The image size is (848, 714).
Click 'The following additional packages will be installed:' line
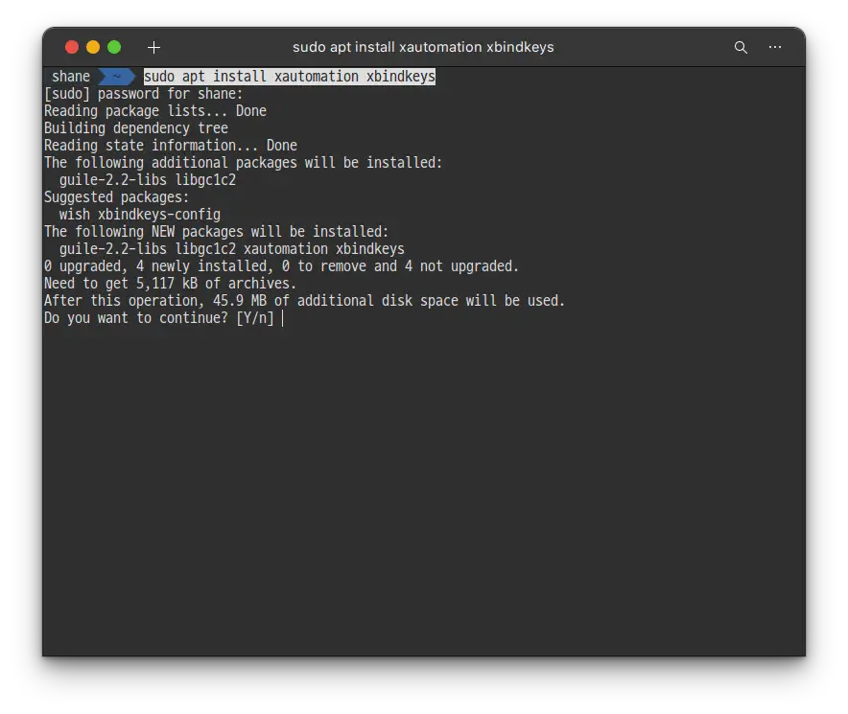coord(244,163)
